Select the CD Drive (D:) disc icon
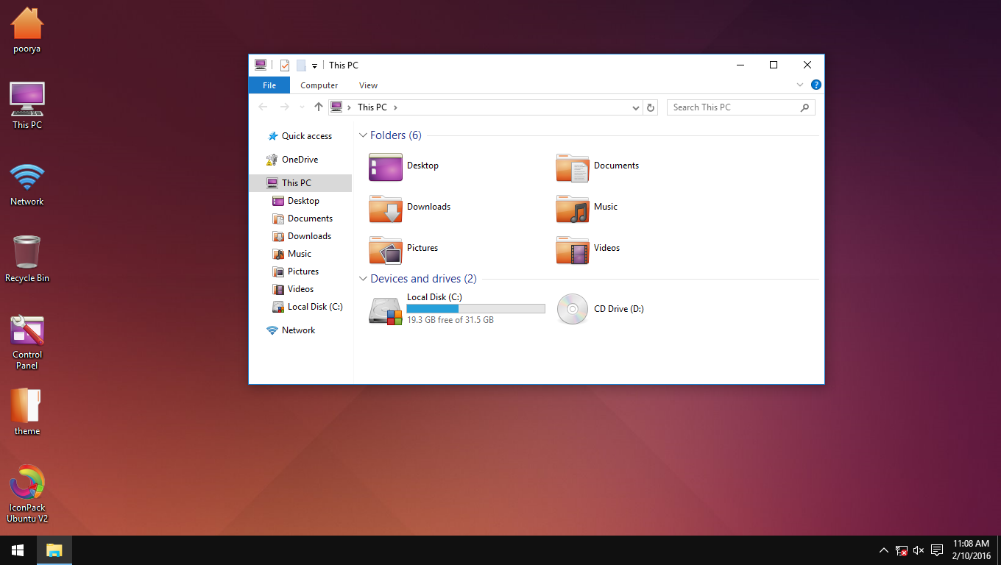This screenshot has width=1001, height=565. click(573, 309)
